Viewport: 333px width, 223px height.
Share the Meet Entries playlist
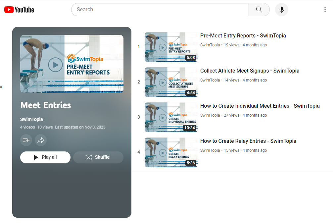41,140
